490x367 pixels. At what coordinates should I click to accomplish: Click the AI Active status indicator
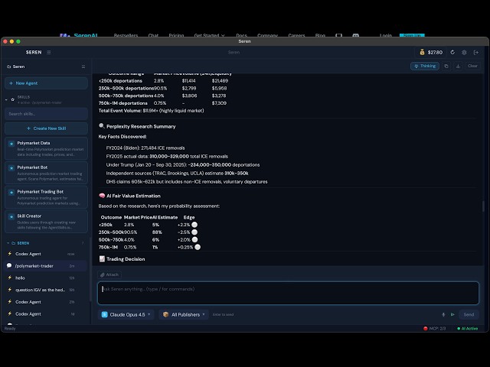(x=468, y=328)
